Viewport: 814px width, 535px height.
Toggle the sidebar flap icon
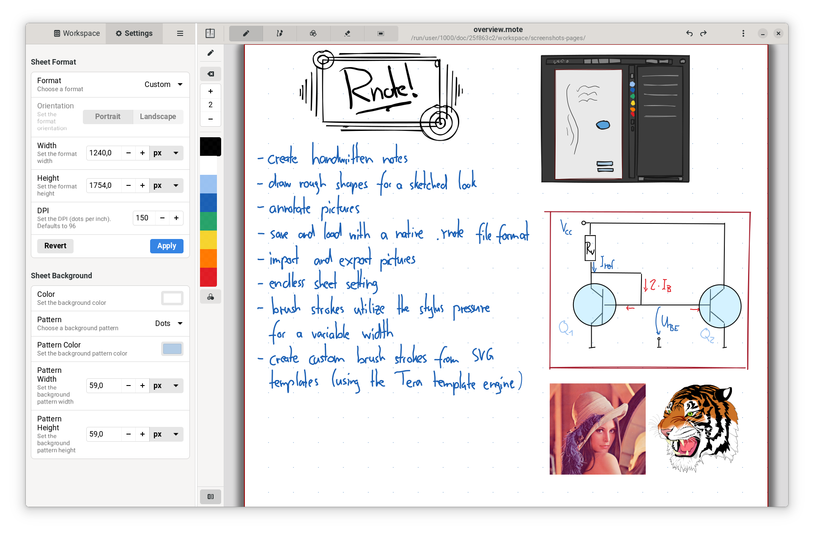(210, 33)
